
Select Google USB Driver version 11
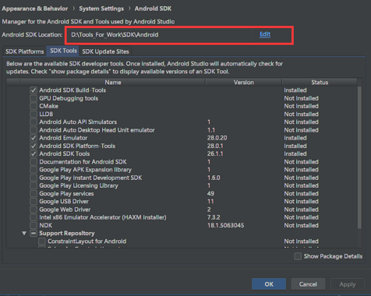point(210,202)
